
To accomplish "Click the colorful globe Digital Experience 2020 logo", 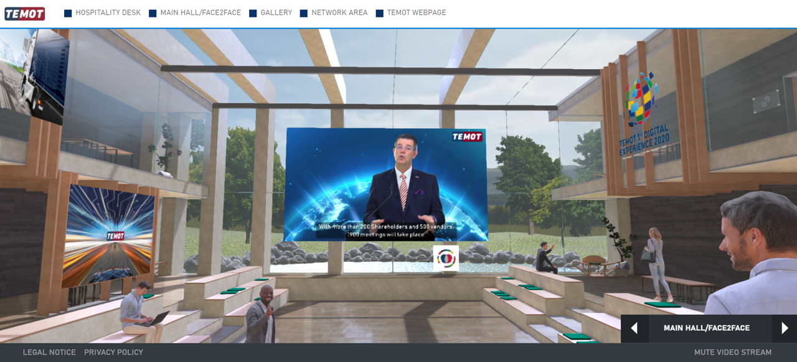I will coord(641,100).
